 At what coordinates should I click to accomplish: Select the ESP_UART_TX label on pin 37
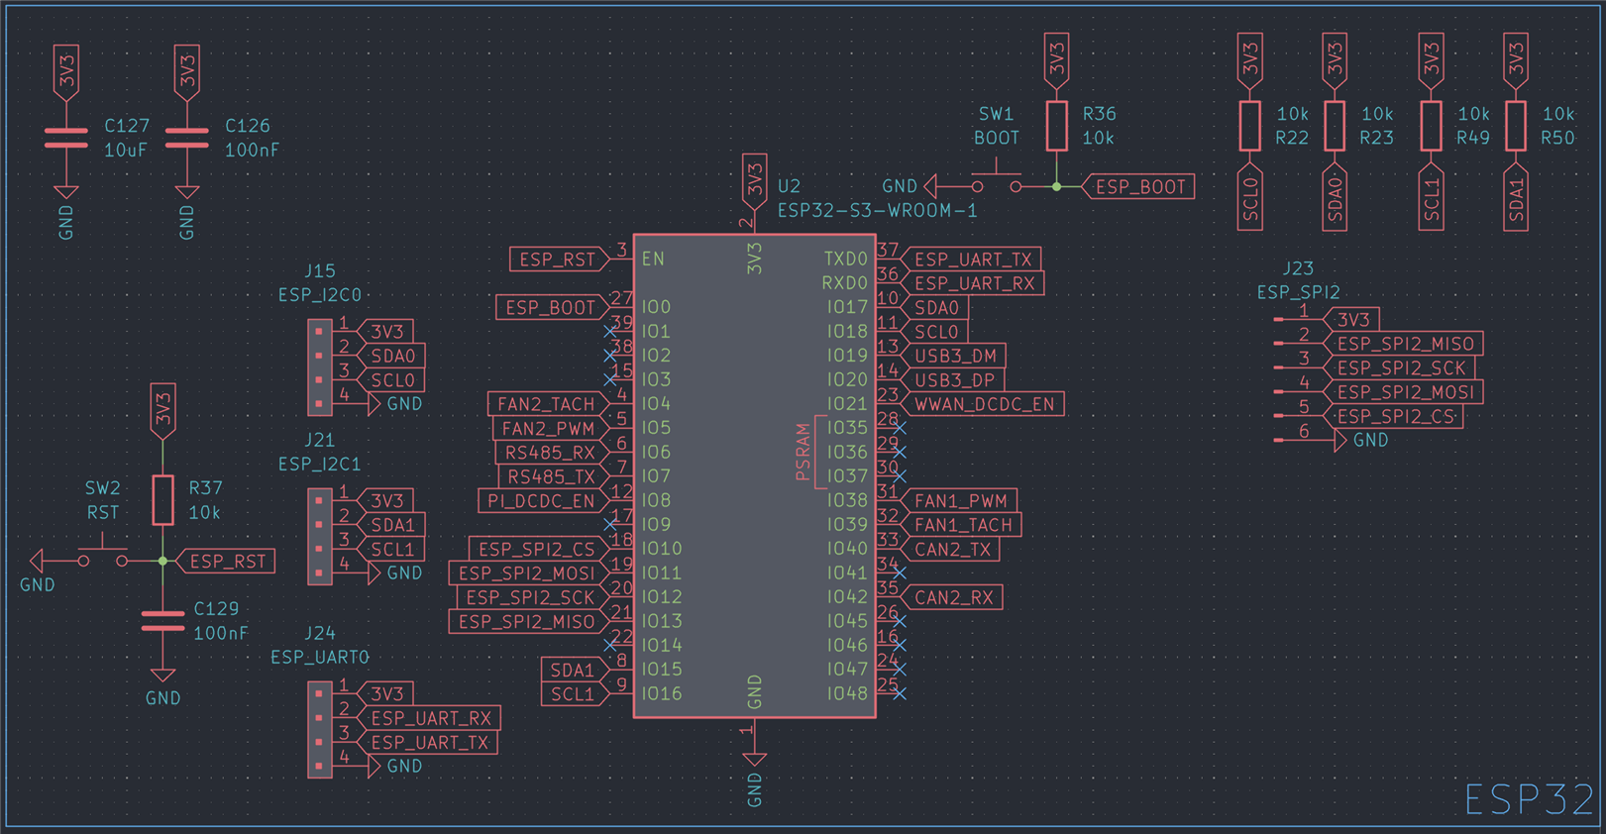tap(972, 260)
